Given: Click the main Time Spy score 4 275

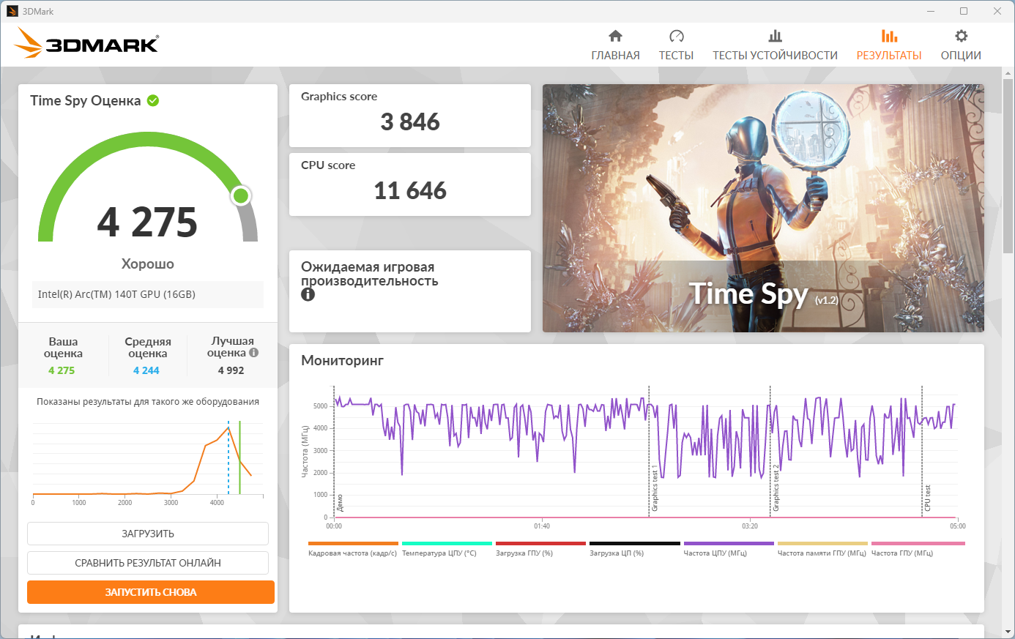Looking at the screenshot, I should pos(147,222).
